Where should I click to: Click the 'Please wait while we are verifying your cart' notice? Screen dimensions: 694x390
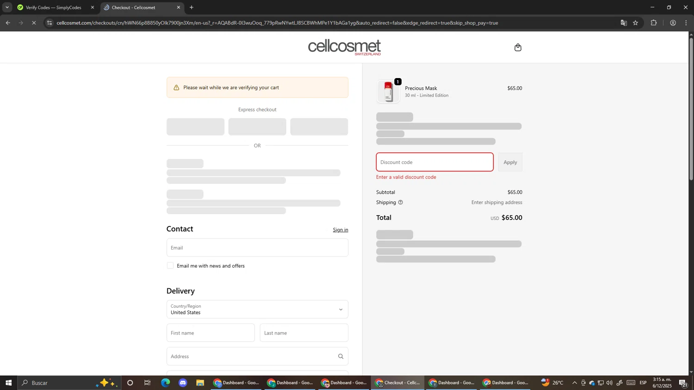coord(257,87)
